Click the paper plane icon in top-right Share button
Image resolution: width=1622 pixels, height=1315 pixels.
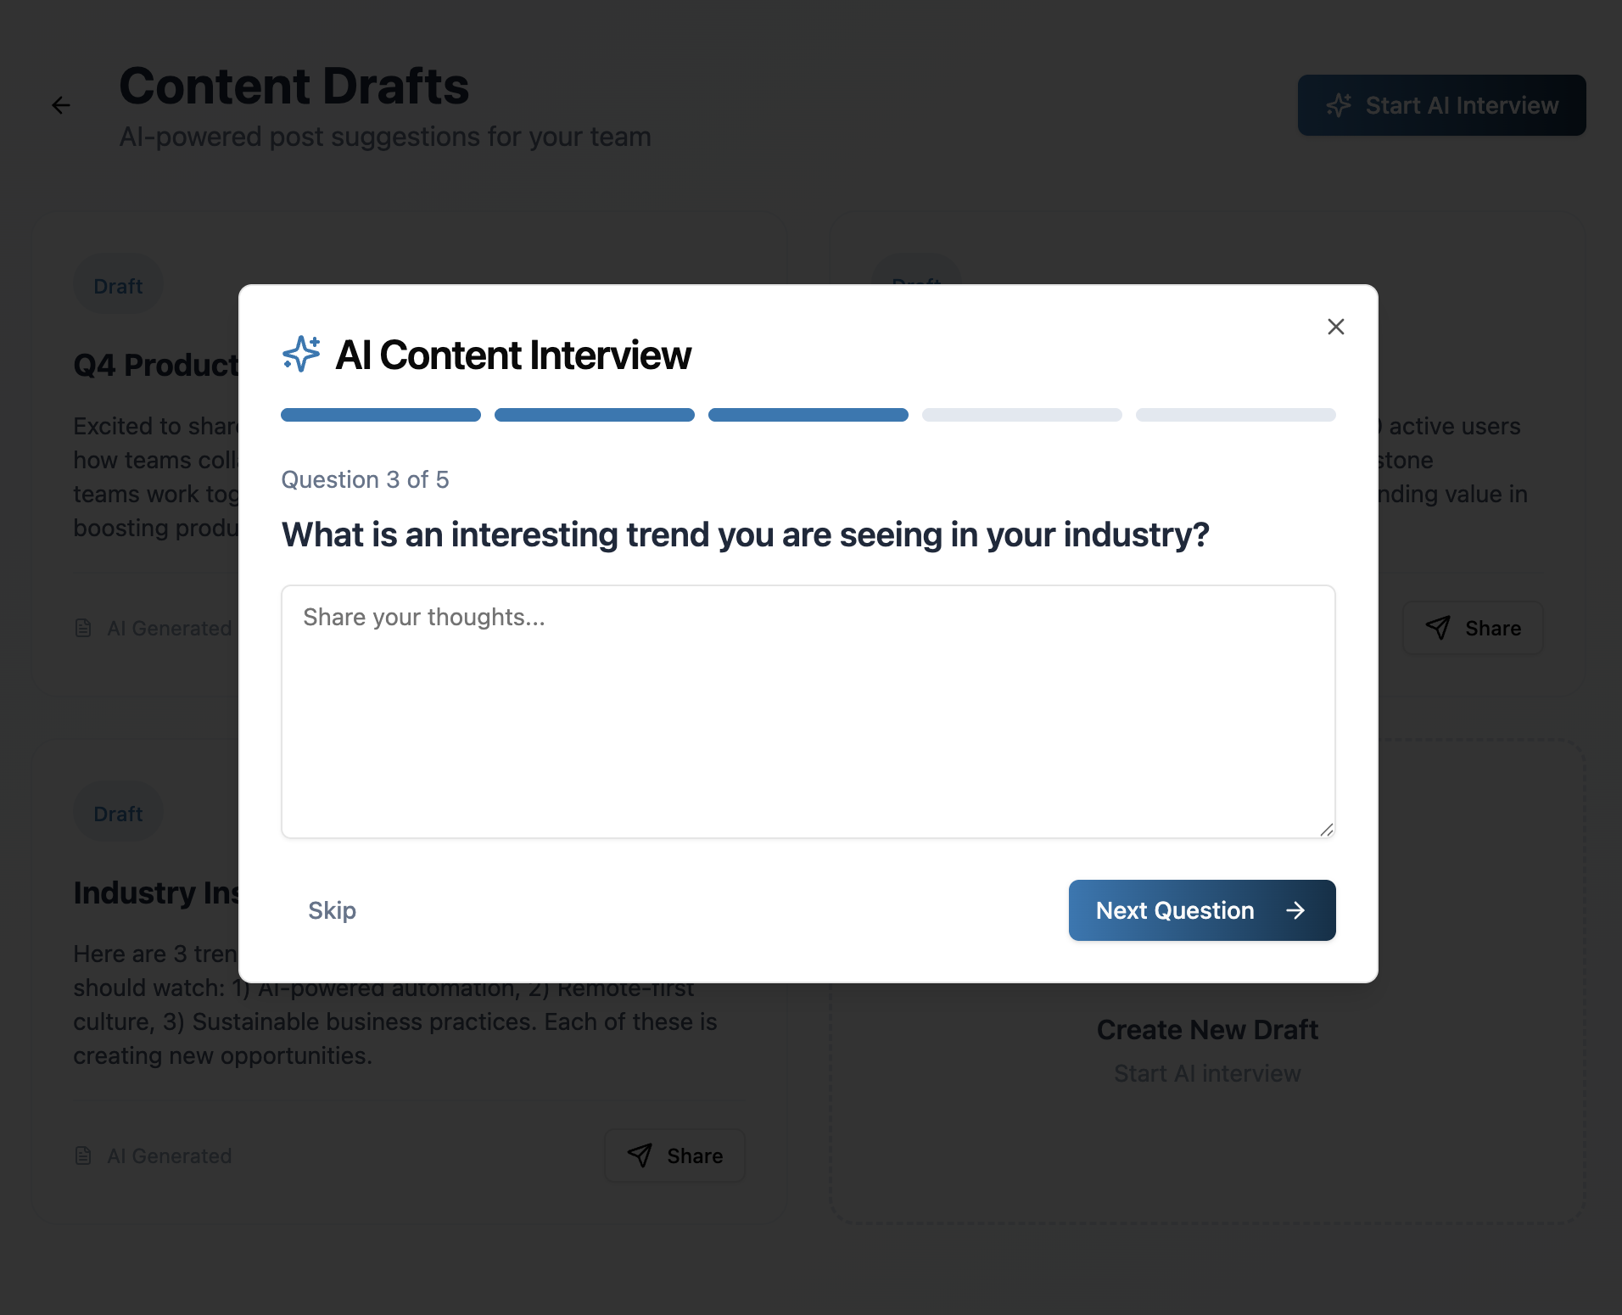pyautogui.click(x=1438, y=628)
